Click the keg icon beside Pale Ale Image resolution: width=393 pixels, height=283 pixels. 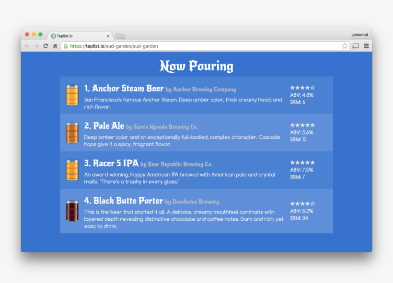(72, 133)
